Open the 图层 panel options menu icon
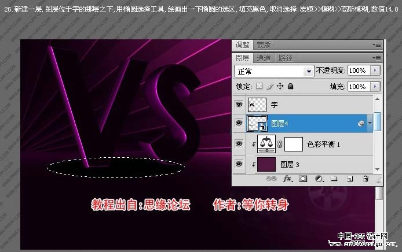The width and height of the screenshot is (402, 252). click(377, 58)
